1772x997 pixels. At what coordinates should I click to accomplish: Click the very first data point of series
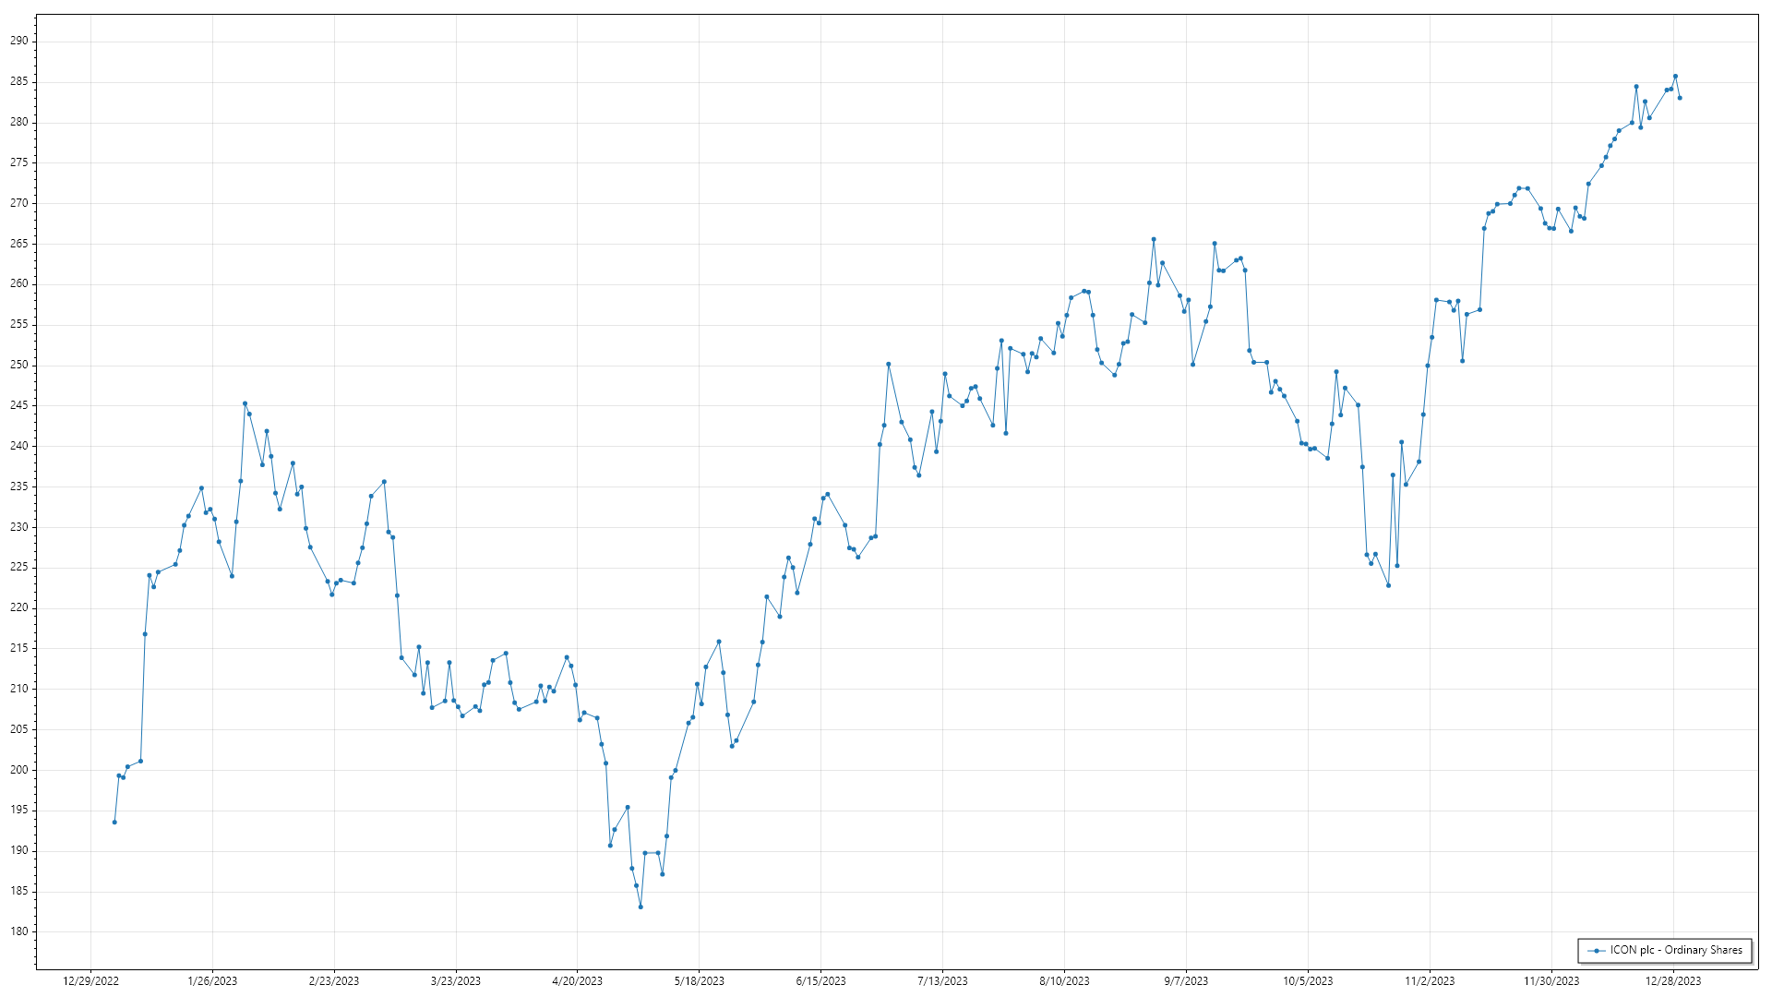coord(114,822)
